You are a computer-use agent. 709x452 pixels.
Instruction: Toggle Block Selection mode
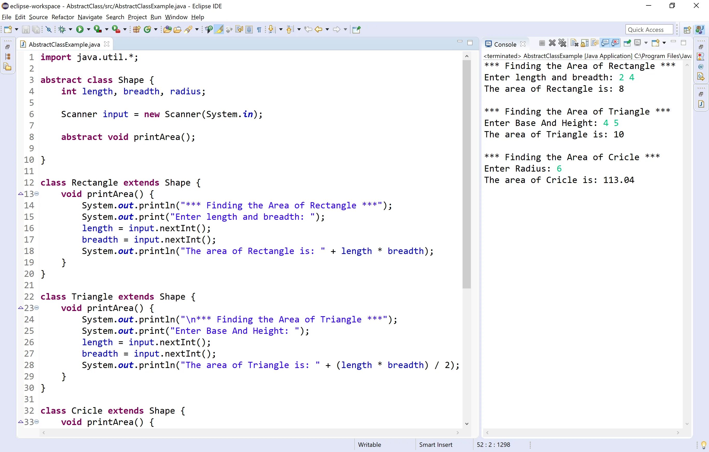click(249, 30)
